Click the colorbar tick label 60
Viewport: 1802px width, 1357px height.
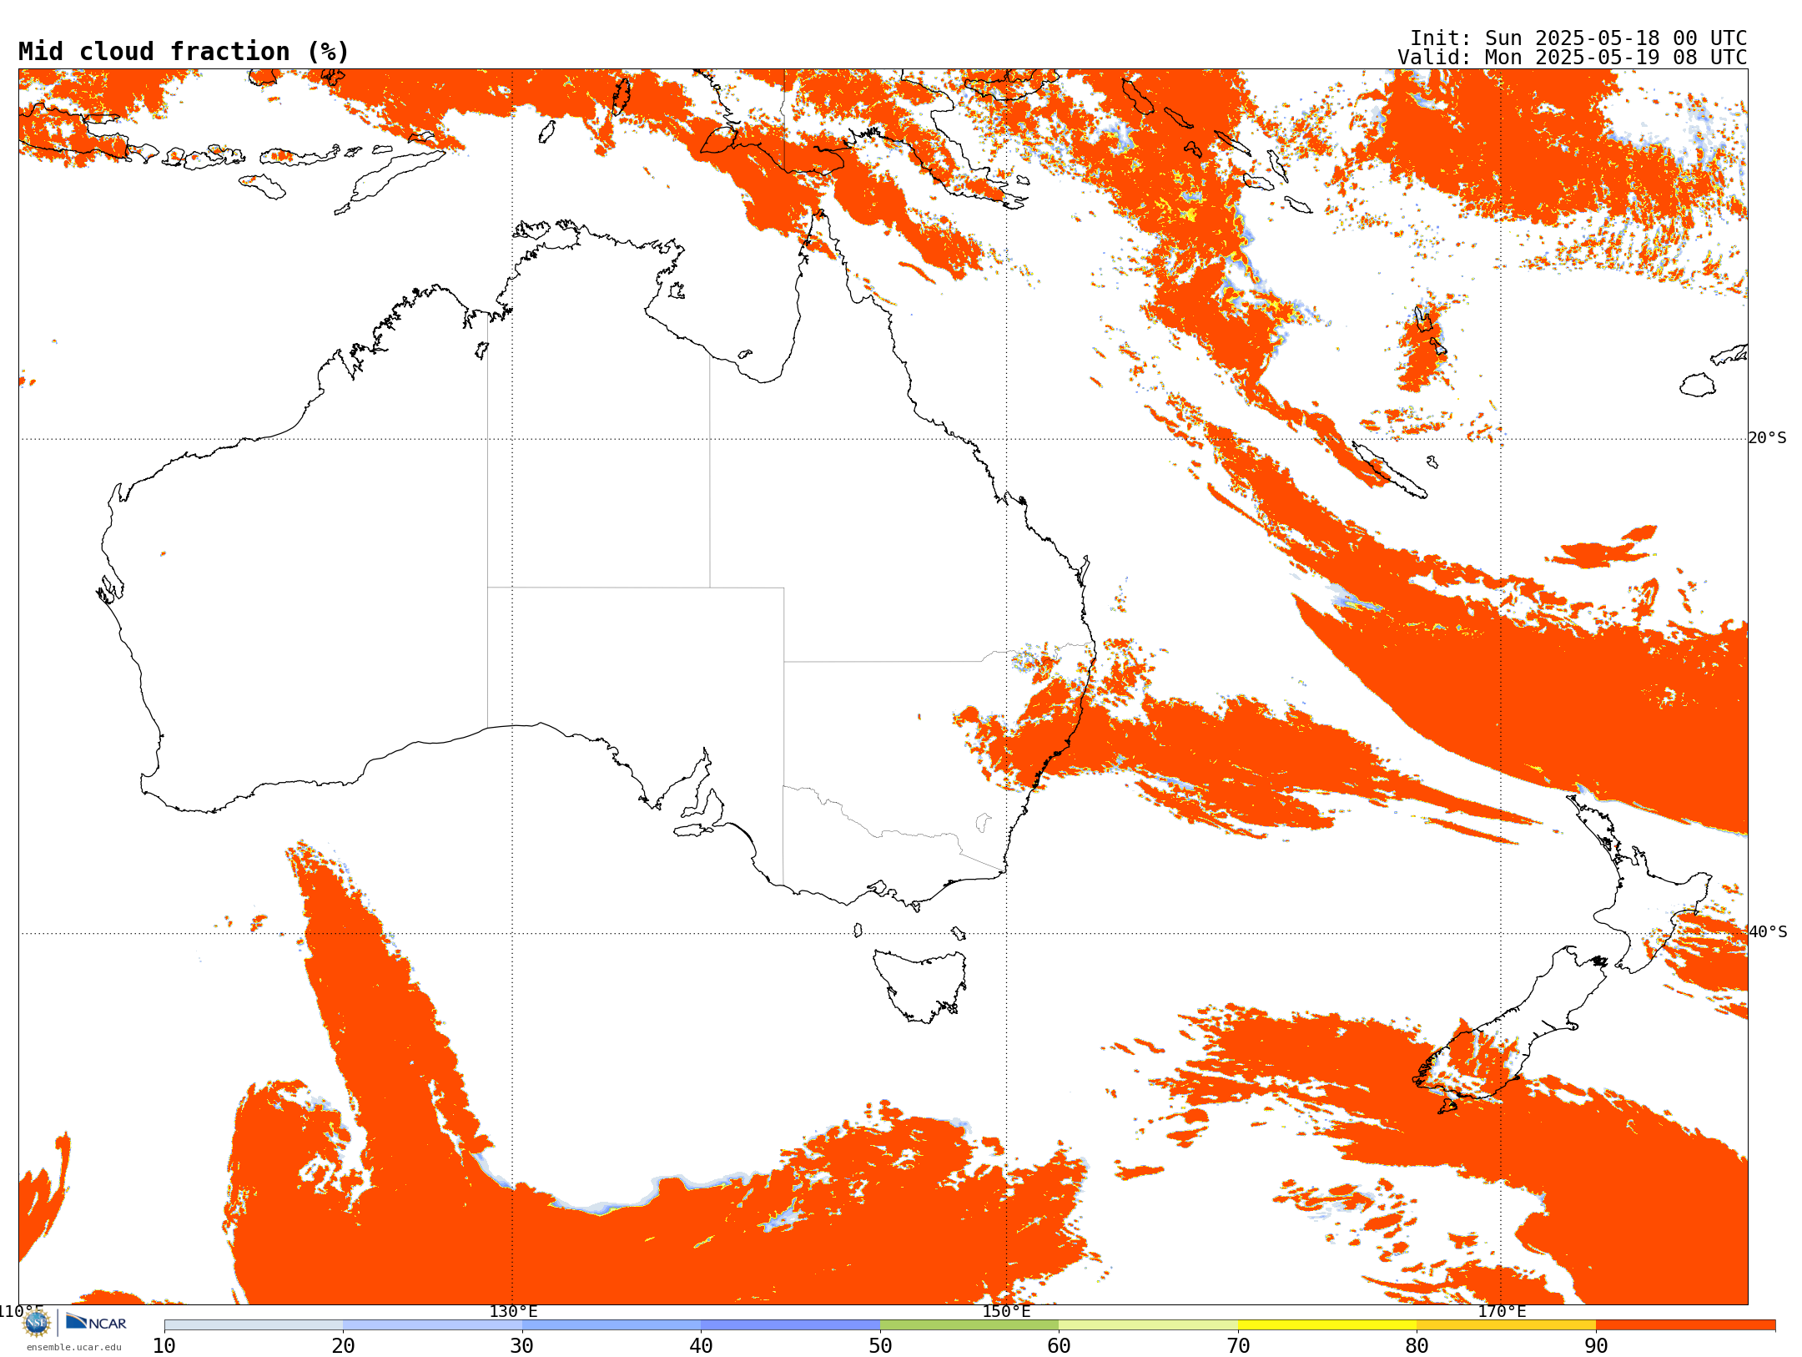pos(1059,1345)
